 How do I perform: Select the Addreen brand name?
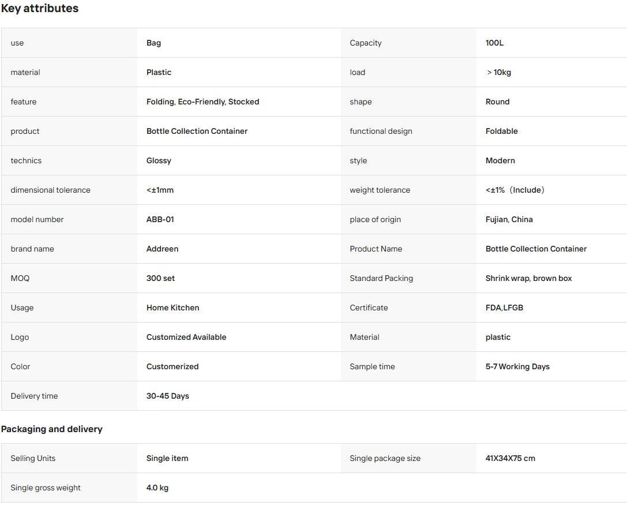click(162, 249)
